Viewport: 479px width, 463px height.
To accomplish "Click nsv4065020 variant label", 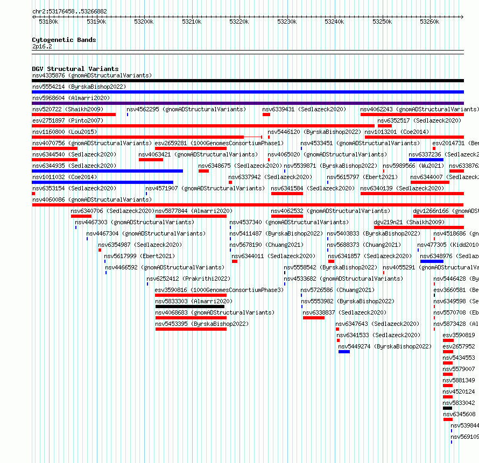I will pos(327,154).
